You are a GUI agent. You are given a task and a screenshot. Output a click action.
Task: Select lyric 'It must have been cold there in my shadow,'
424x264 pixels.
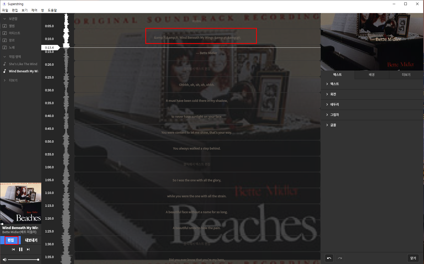coord(197,101)
